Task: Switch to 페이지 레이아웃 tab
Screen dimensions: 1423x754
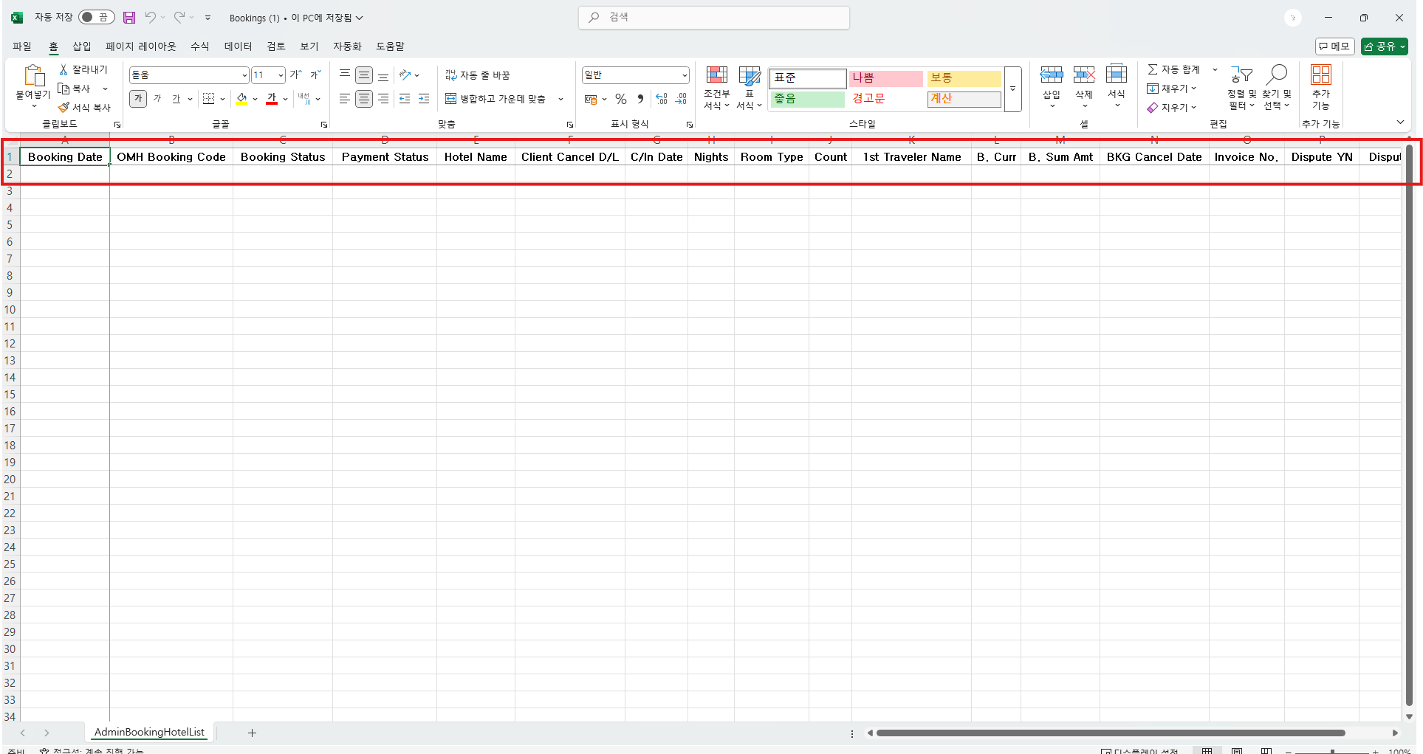Action: [141, 46]
